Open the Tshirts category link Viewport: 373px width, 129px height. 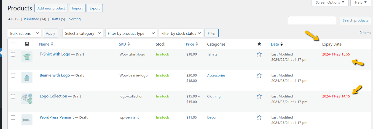point(212,54)
